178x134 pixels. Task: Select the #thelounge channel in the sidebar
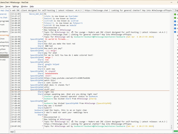pos(4,56)
